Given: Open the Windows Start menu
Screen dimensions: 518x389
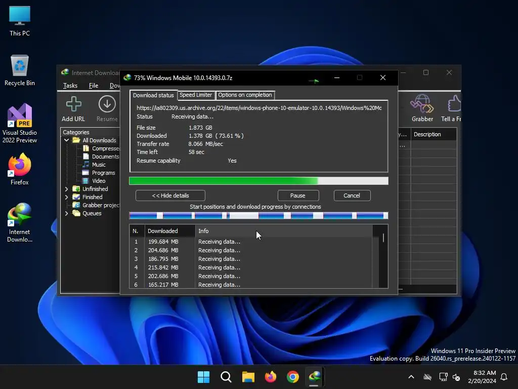Looking at the screenshot, I should [203, 377].
